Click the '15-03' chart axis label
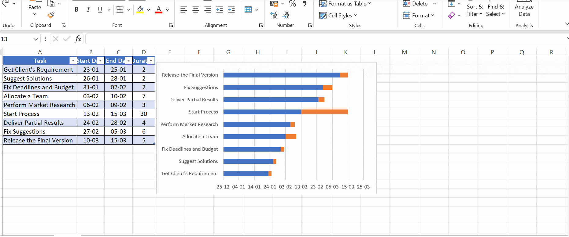 [348, 187]
